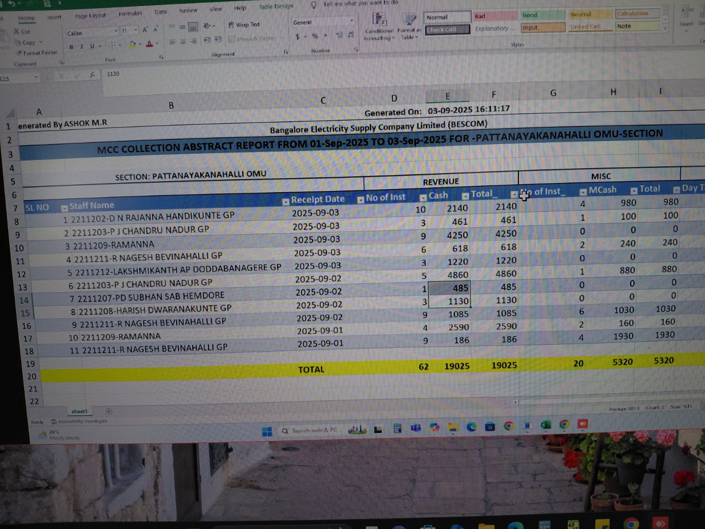Click the Decrease Font Size icon
Viewport: 705px width, 529px height.
click(x=156, y=30)
